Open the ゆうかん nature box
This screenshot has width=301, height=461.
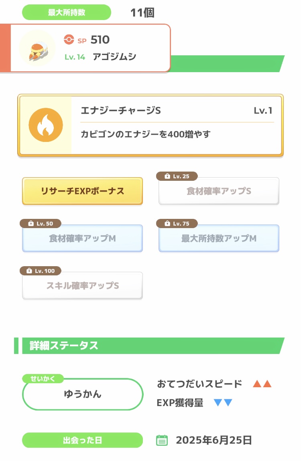pos(83,394)
